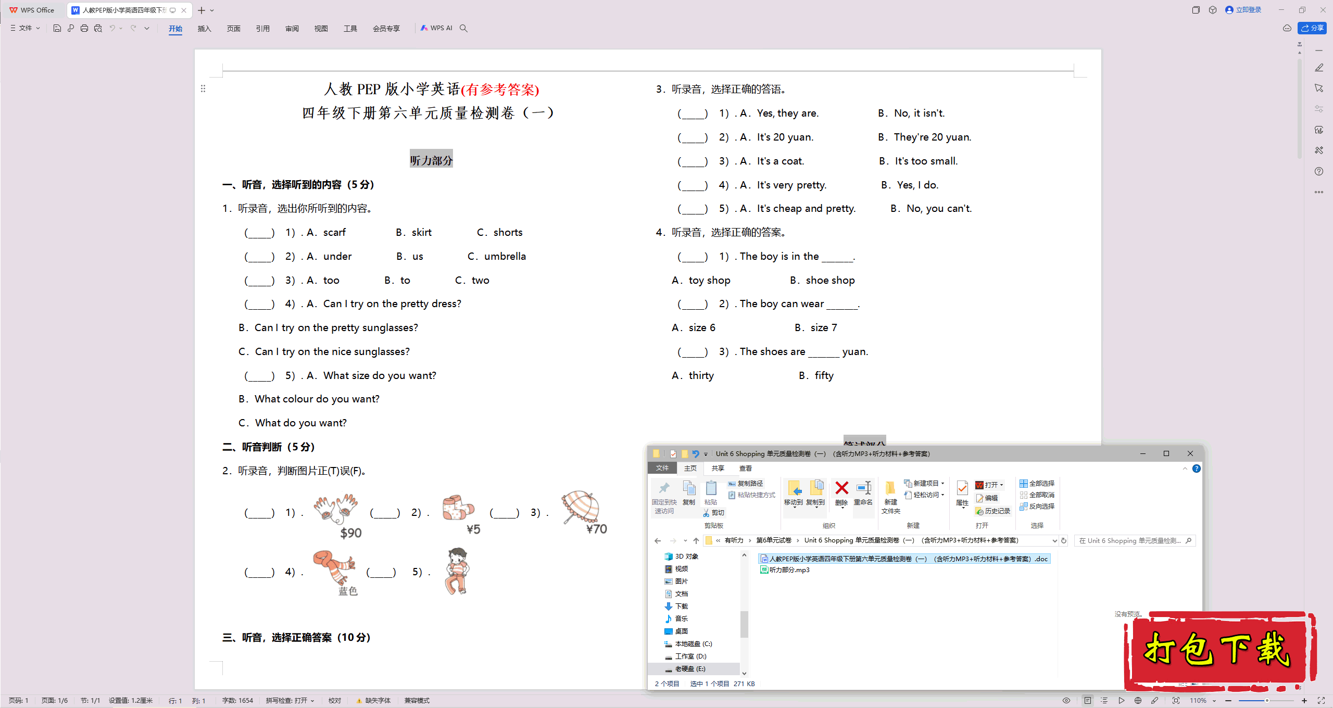Click 历史记录 in Explorer ribbon
This screenshot has height=708, width=1333.
(x=992, y=511)
